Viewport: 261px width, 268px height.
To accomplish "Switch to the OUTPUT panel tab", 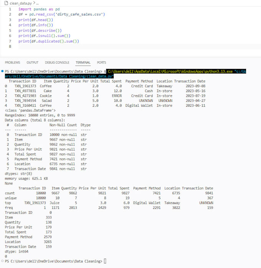I will click(33, 63).
